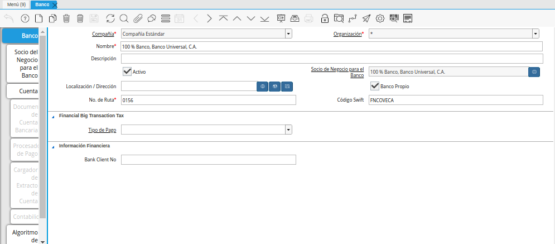555x244 pixels.
Task: Open active workflows node-path icon
Action: pos(353,18)
